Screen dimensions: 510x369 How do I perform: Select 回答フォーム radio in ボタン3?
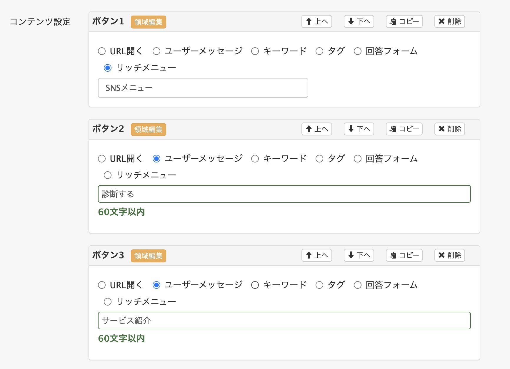[x=358, y=285]
